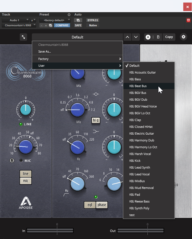Select the B comparison slot
This screenshot has height=239, width=192.
(x=158, y=37)
